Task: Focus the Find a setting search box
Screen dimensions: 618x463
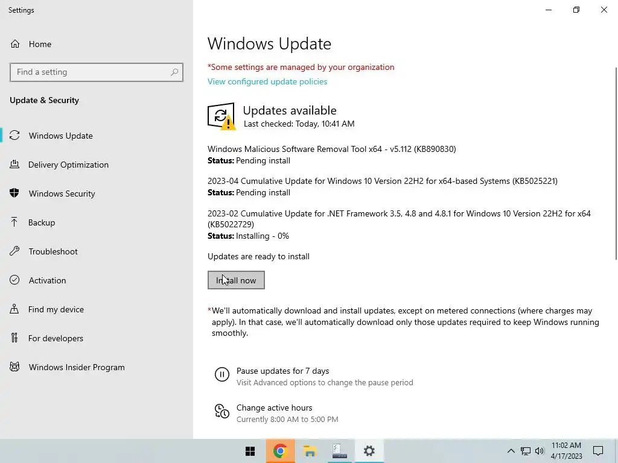Action: point(96,72)
